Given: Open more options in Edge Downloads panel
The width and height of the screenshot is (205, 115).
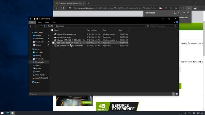Looking at the screenshot, I should pos(184,13).
